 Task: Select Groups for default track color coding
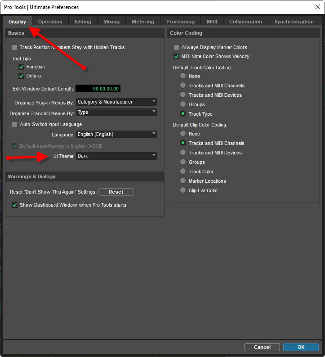183,104
